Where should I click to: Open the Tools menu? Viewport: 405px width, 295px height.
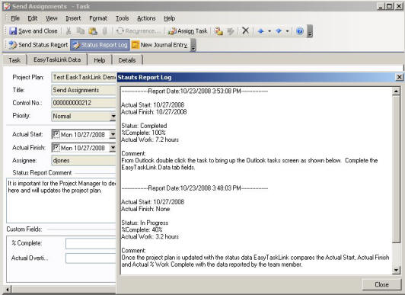122,18
